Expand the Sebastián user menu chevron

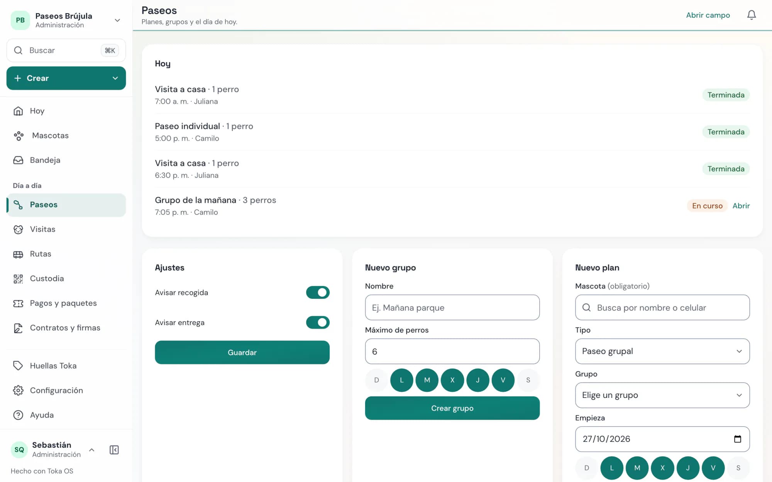(92, 450)
